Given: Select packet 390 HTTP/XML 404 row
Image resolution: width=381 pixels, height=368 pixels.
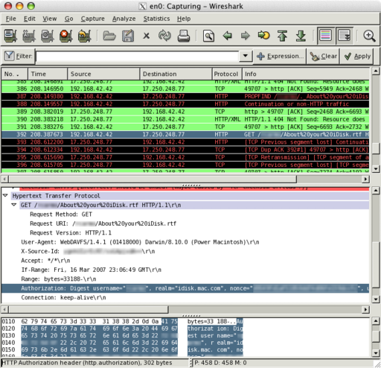Looking at the screenshot, I should 185,119.
